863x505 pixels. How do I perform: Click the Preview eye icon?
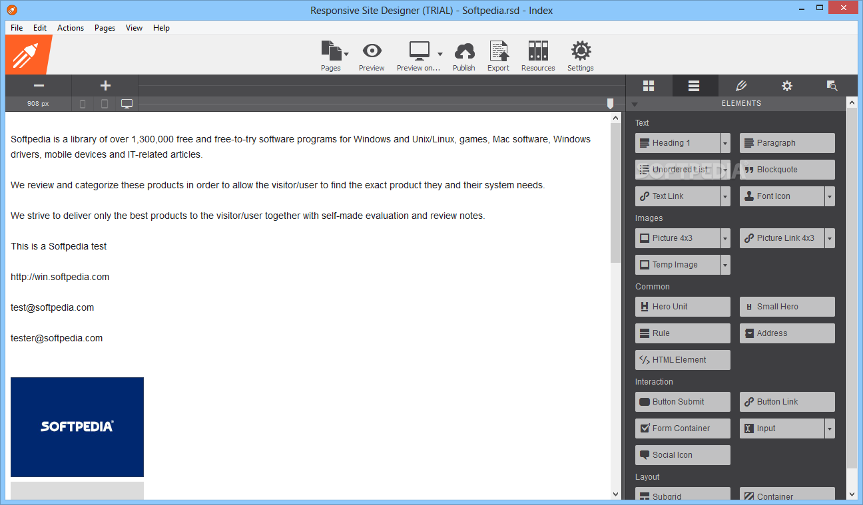click(372, 51)
